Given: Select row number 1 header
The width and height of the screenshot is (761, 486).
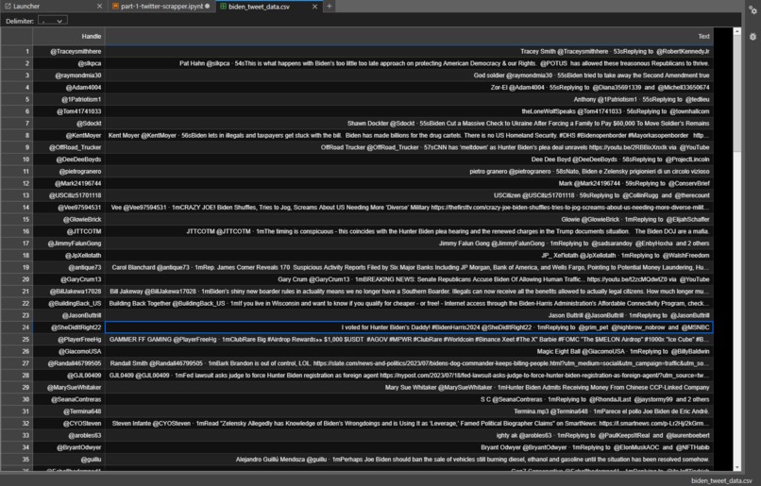Looking at the screenshot, I should point(16,51).
